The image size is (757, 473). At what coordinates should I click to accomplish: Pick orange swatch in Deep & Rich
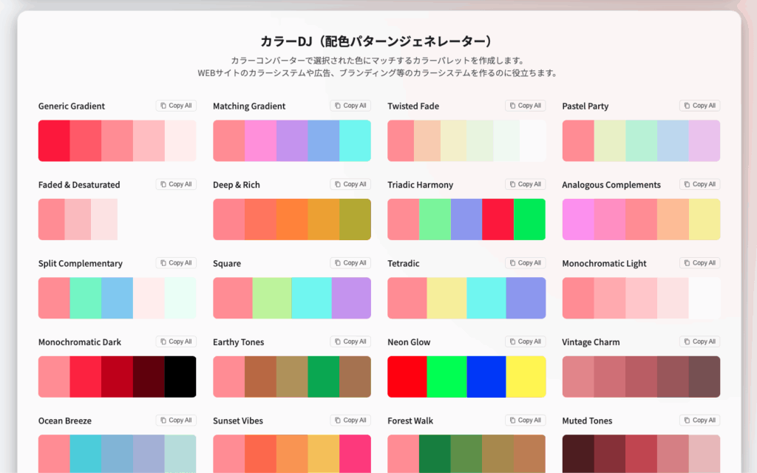pyautogui.click(x=292, y=219)
